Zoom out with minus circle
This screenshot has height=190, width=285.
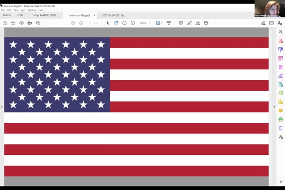point(124,23)
